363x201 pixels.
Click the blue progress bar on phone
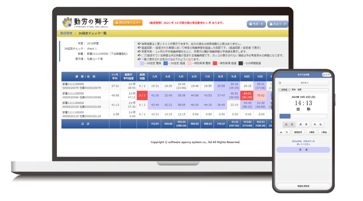pyautogui.click(x=285, y=116)
